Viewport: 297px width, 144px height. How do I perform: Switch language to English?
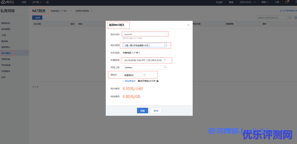click(x=219, y=2)
